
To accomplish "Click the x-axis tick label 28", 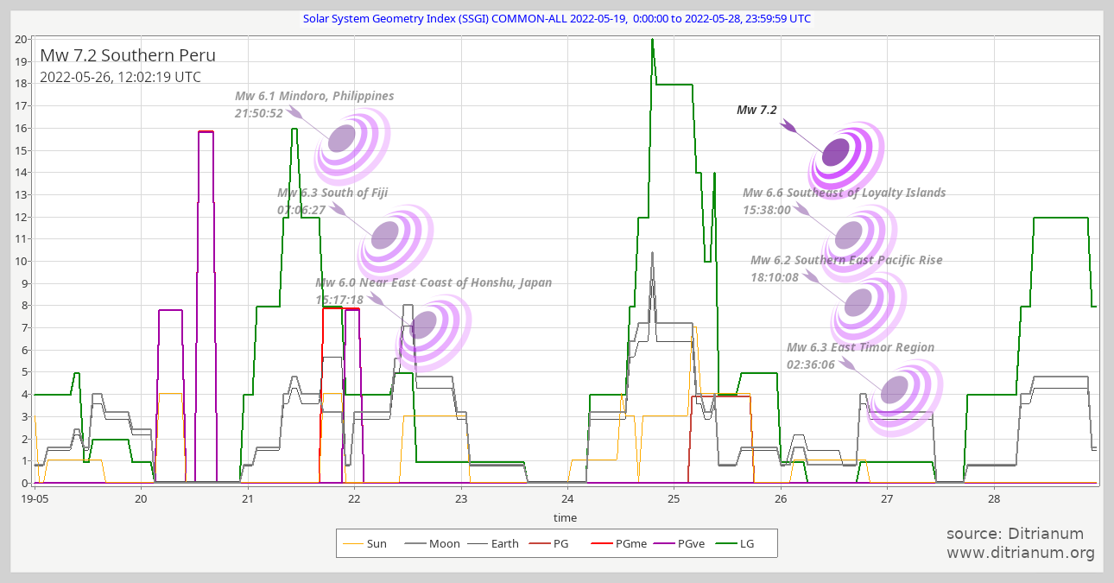I will pyautogui.click(x=994, y=498).
